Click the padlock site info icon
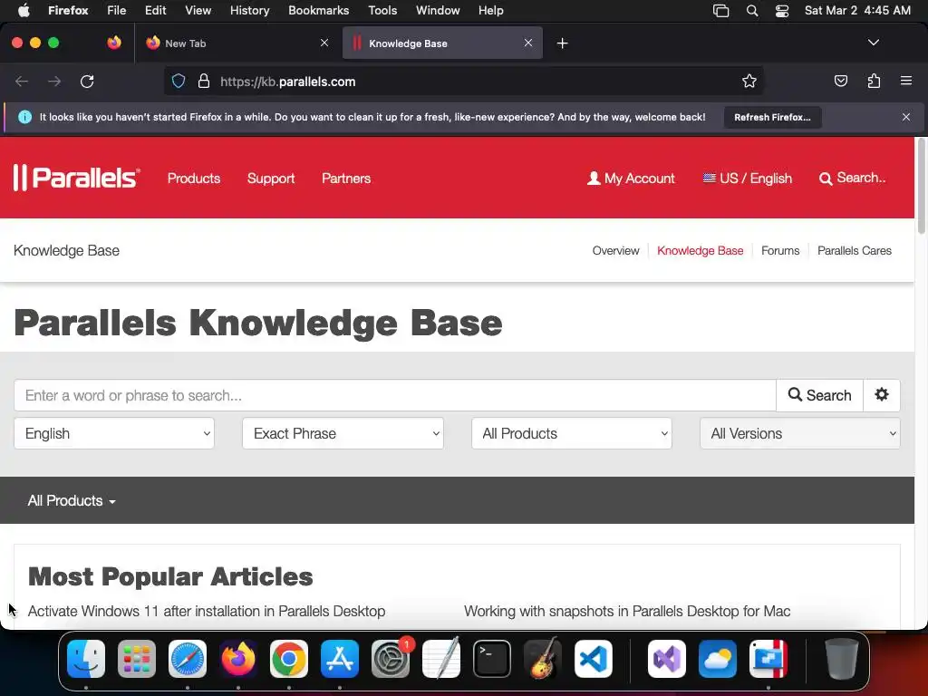 204,81
